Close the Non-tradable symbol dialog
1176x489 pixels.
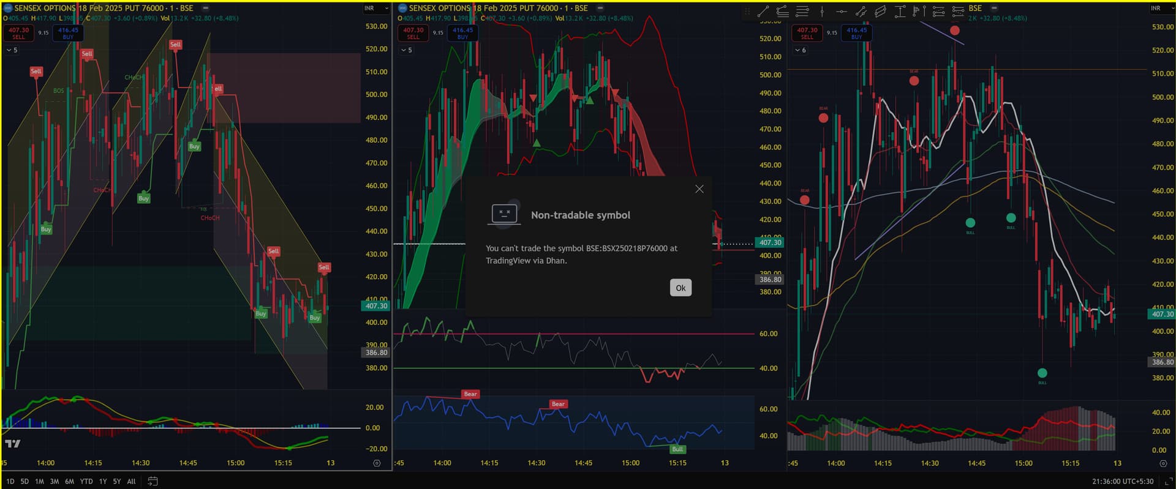pos(699,189)
